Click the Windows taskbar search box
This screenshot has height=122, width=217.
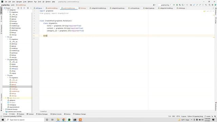25,120
